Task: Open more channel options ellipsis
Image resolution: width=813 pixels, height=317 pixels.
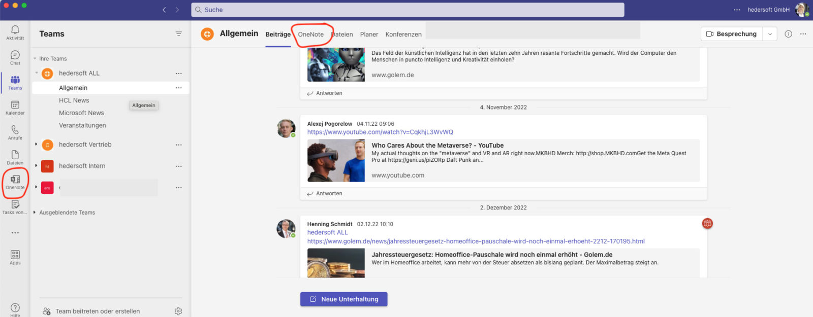Action: 803,34
